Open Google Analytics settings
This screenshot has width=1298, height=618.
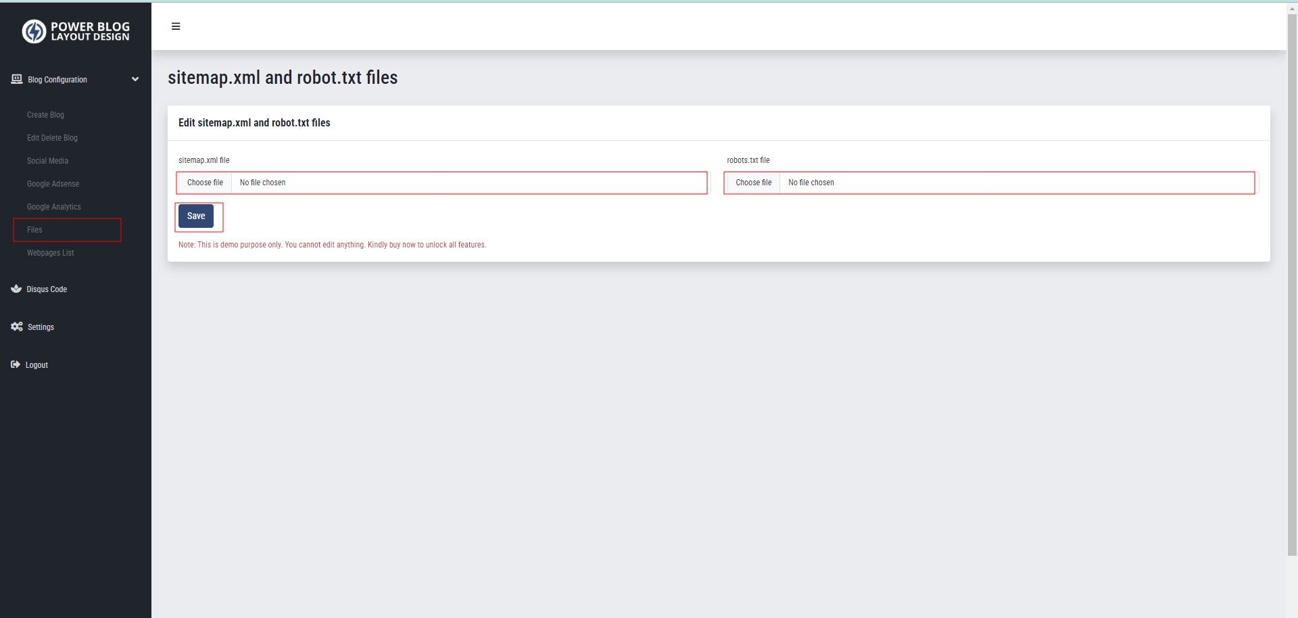pos(53,206)
